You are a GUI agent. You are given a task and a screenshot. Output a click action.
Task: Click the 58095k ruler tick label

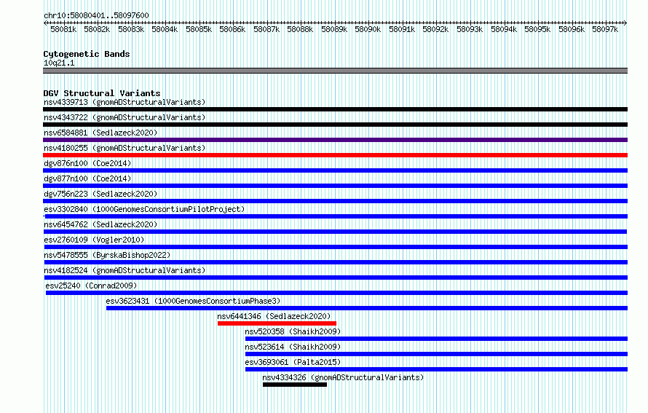point(537,29)
